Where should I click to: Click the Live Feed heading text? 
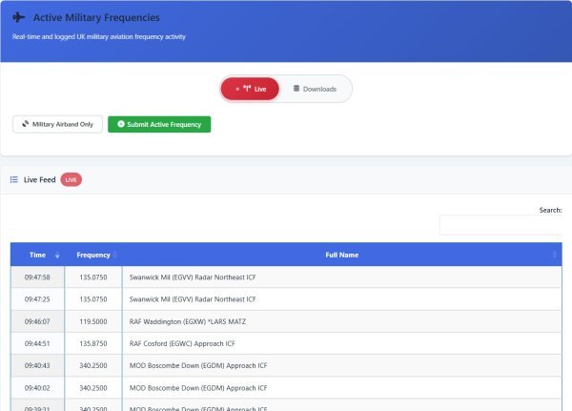click(x=39, y=179)
